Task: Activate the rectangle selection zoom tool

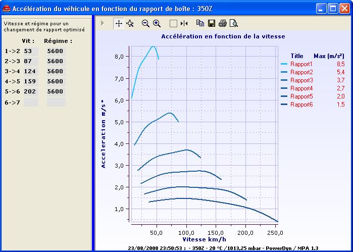Action: click(x=173, y=23)
